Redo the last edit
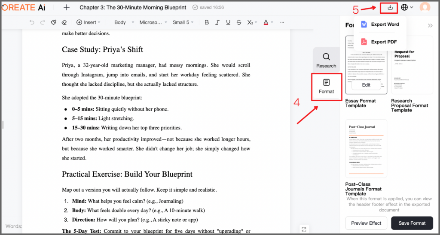Image resolution: width=440 pixels, height=235 pixels. click(x=43, y=22)
